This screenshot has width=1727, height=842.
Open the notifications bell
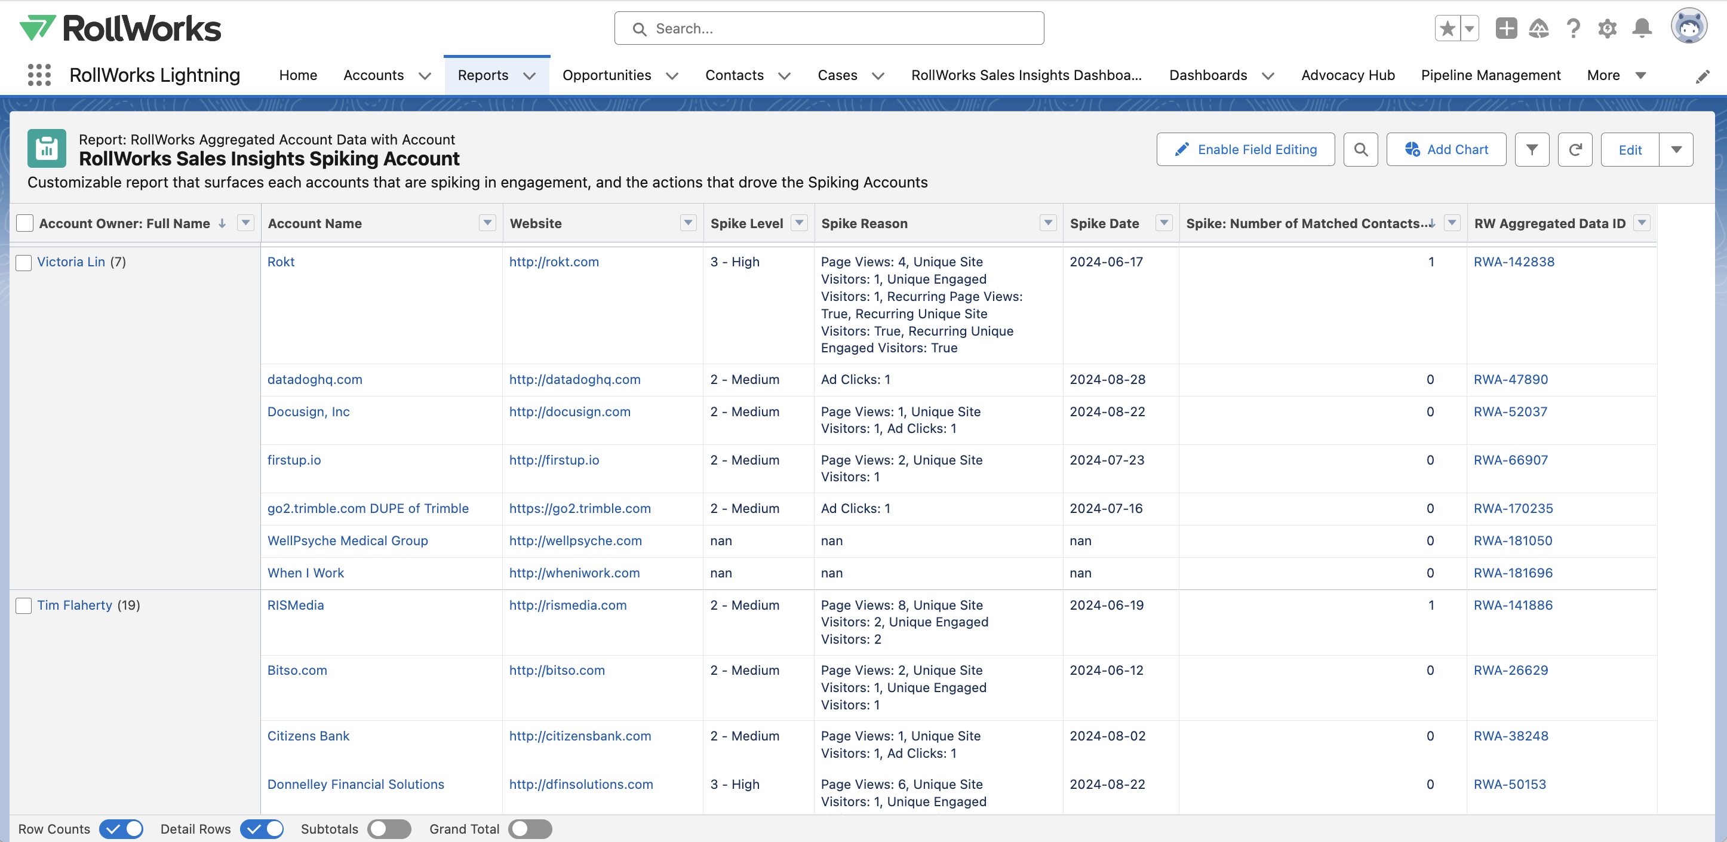1642,29
